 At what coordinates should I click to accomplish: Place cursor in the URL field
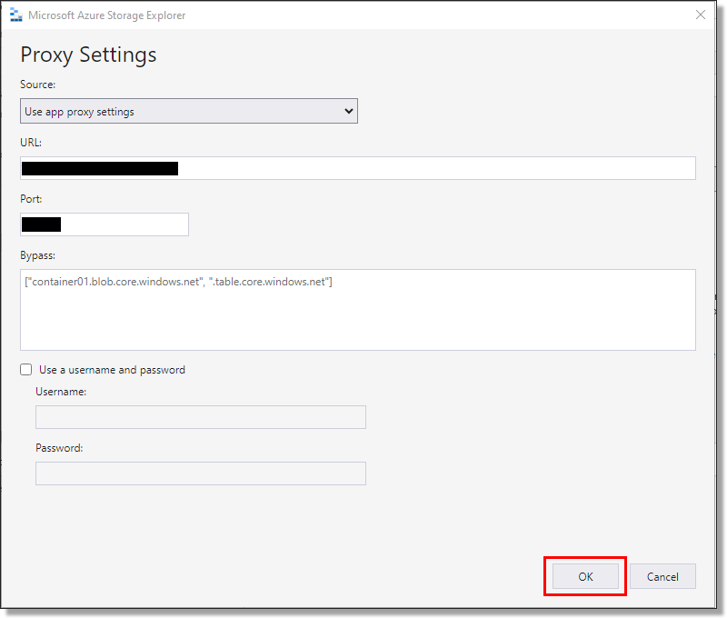coord(357,167)
